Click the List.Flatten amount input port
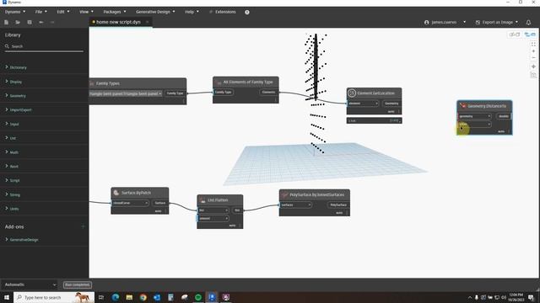 tap(213, 218)
